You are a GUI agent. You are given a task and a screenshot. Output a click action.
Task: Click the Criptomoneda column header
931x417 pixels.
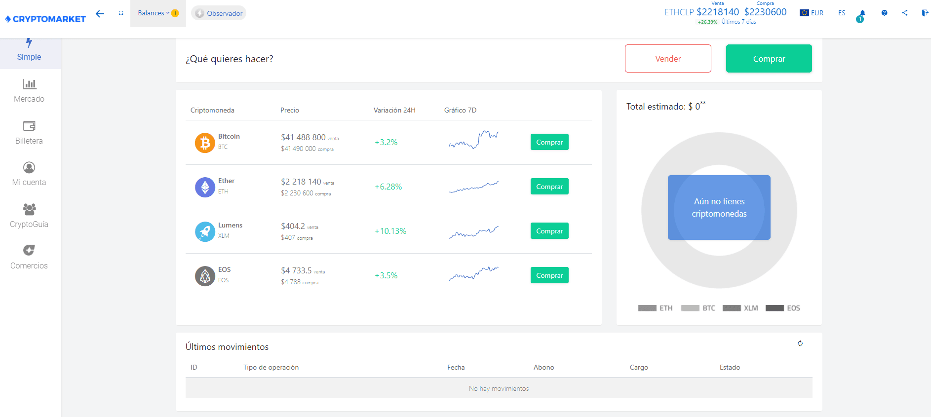(x=212, y=110)
